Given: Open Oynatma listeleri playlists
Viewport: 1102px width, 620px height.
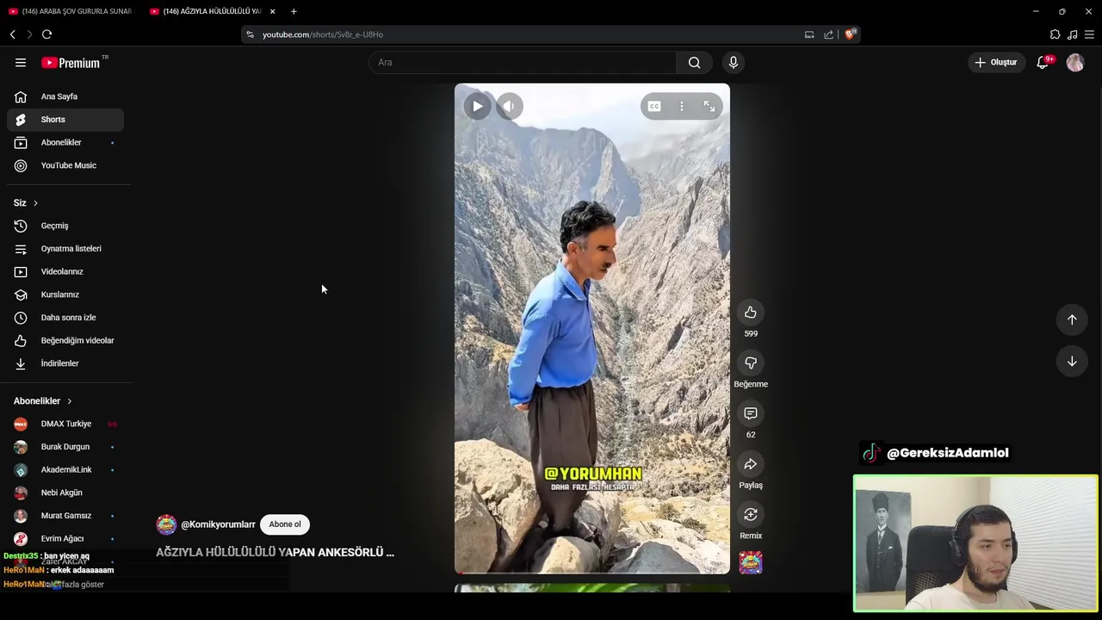Looking at the screenshot, I should [x=65, y=249].
